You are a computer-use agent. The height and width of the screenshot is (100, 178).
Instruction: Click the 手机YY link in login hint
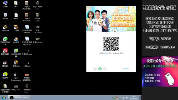coord(105,53)
